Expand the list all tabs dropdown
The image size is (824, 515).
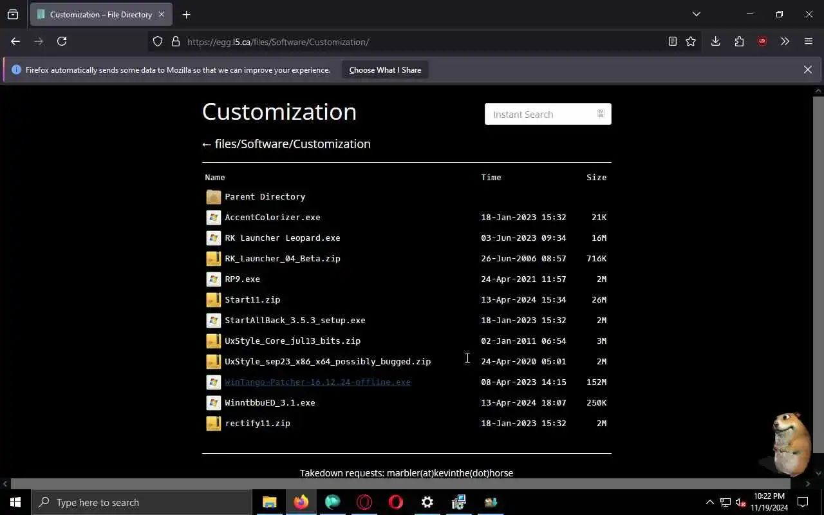(x=696, y=14)
